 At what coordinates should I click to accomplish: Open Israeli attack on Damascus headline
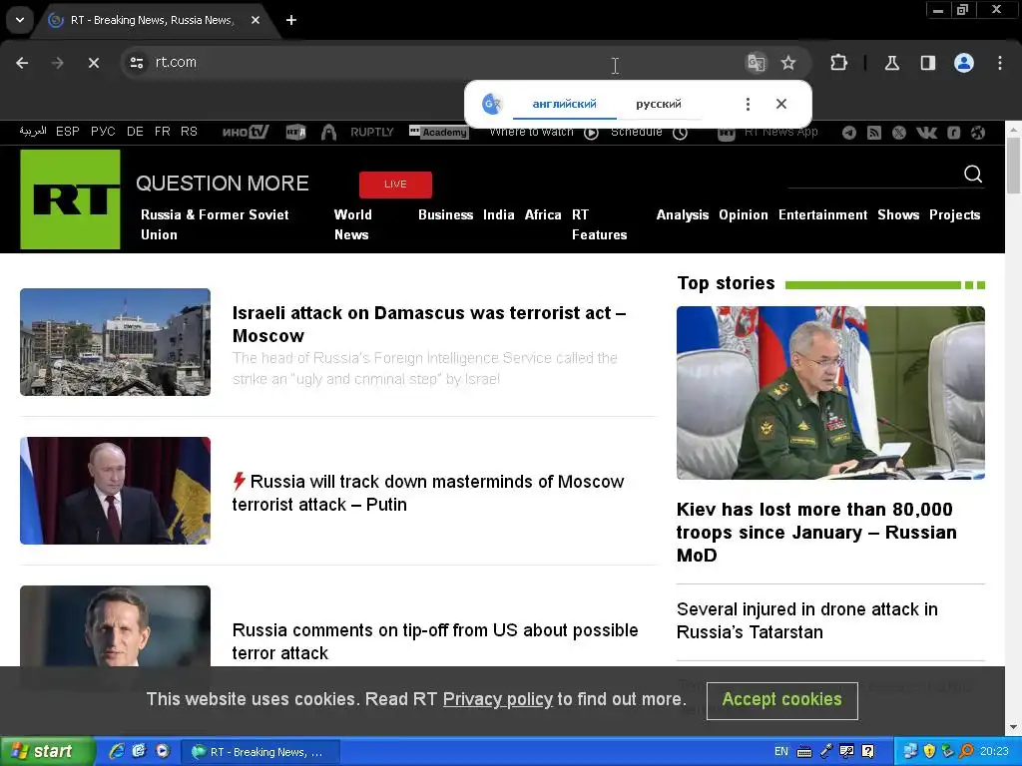(429, 324)
